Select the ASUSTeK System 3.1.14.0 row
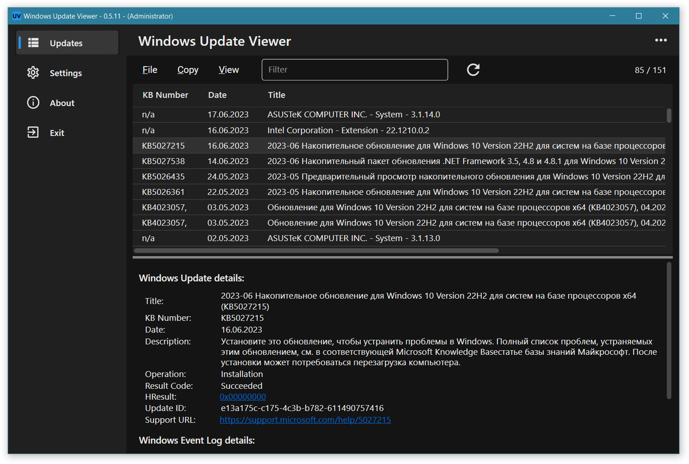This screenshot has height=464, width=689. point(400,114)
